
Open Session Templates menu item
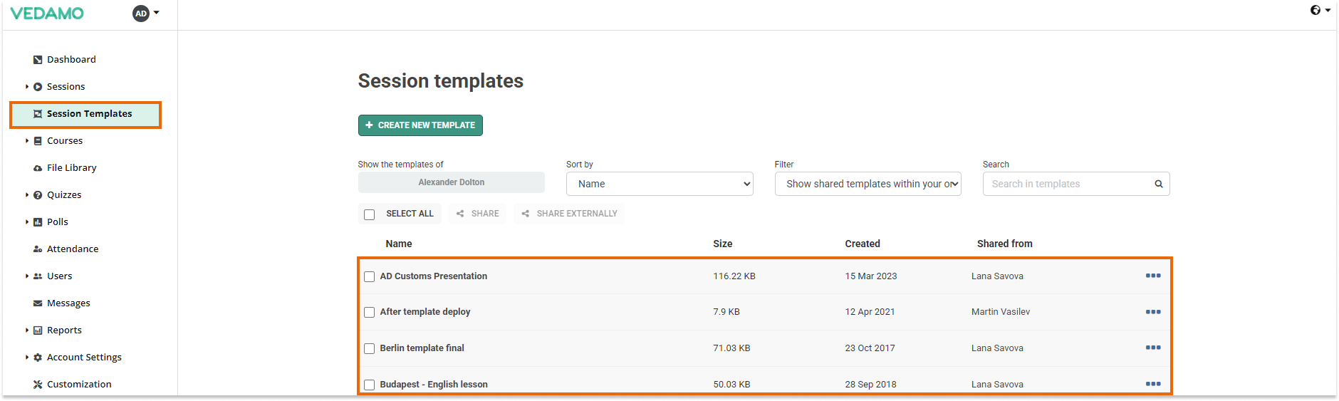pyautogui.click(x=85, y=115)
